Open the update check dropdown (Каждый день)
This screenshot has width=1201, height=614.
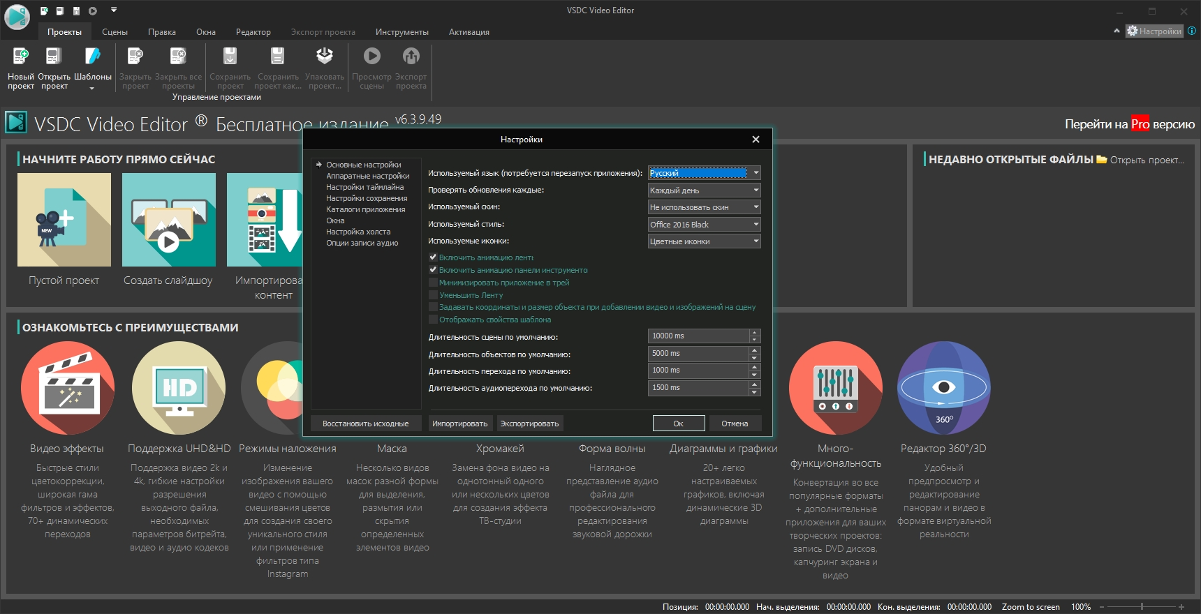(756, 190)
